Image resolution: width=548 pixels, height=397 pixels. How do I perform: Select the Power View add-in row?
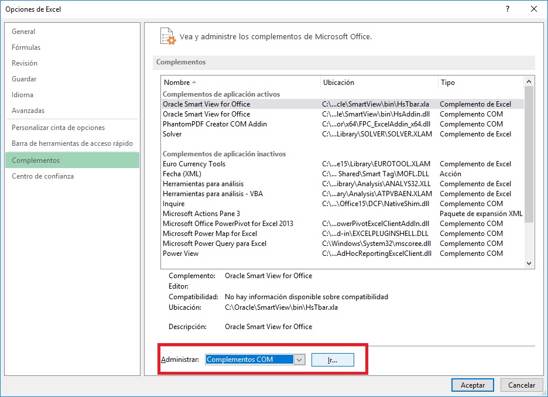click(x=342, y=254)
